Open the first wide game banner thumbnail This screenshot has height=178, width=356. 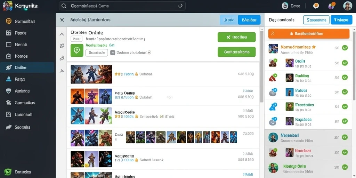click(91, 74)
